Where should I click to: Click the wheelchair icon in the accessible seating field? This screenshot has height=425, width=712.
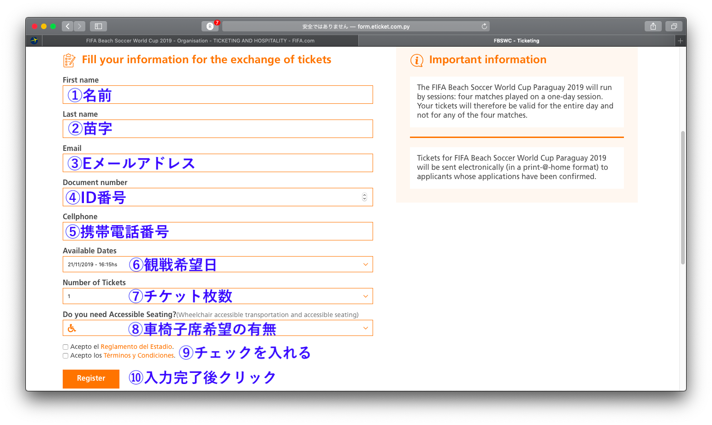pyautogui.click(x=72, y=328)
